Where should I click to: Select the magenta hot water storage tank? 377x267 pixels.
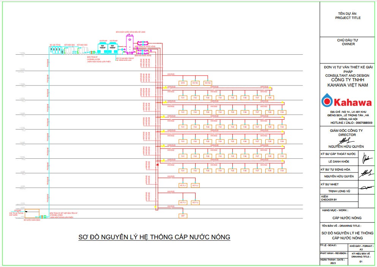(x=130, y=44)
